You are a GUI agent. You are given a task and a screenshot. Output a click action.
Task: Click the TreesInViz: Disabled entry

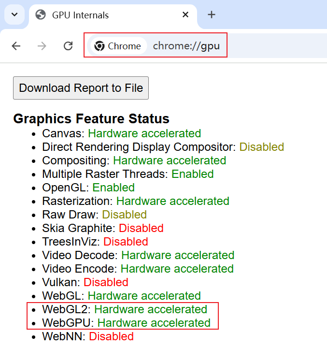(x=95, y=242)
